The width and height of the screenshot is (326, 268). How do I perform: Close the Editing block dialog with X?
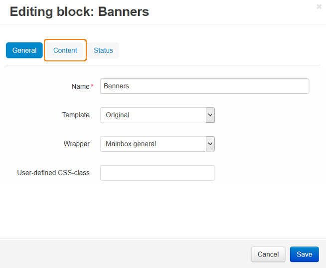(319, 6)
